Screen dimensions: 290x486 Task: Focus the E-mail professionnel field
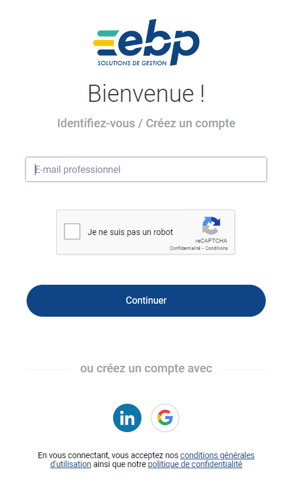point(146,169)
